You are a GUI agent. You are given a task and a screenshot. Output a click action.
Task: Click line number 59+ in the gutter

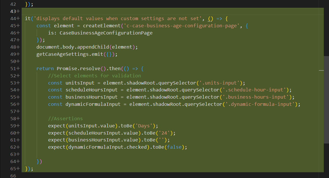pos(15,126)
